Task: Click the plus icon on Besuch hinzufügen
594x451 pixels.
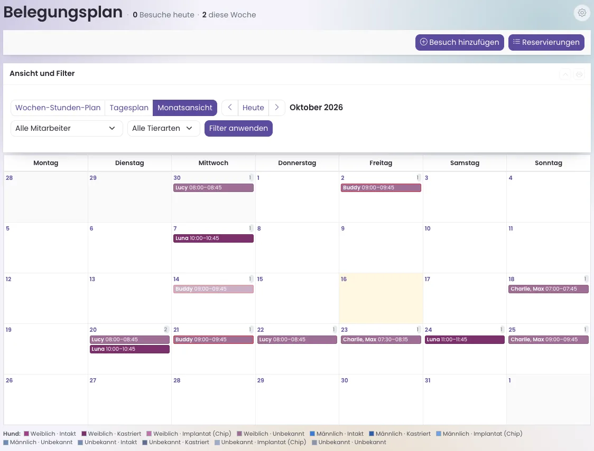Action: point(423,42)
